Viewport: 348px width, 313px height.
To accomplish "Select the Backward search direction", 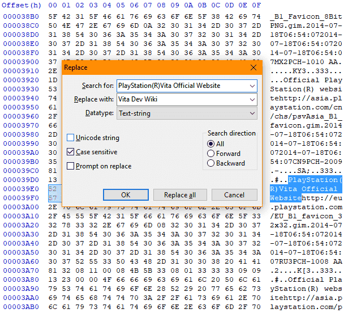I will [x=210, y=163].
